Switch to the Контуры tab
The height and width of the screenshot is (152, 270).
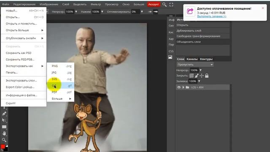pos(206,59)
